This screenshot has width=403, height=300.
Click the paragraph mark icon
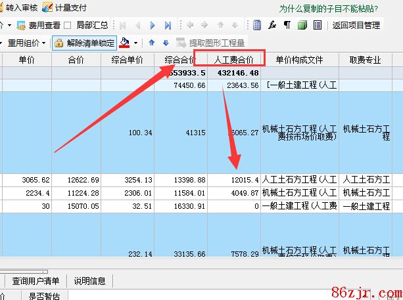[x=287, y=26]
